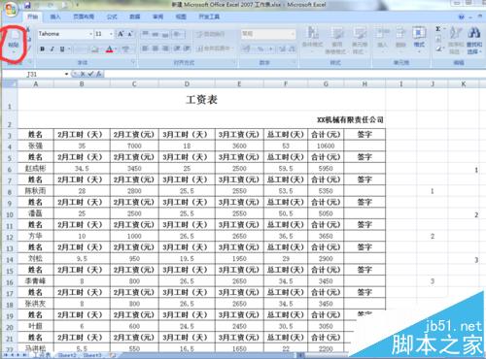486x359 pixels.
Task: Open Sheet3 worksheet tab
Action: coord(92,355)
